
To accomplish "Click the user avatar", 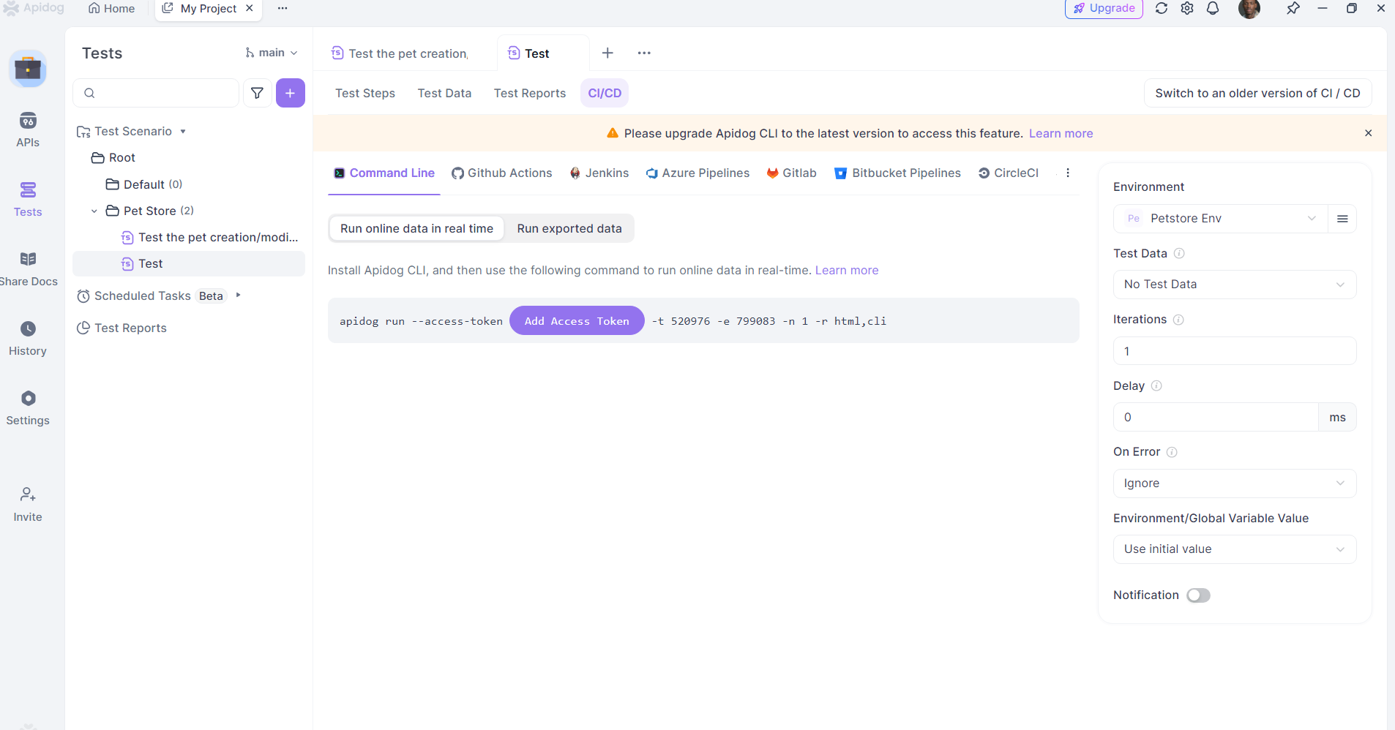I will click(1249, 8).
